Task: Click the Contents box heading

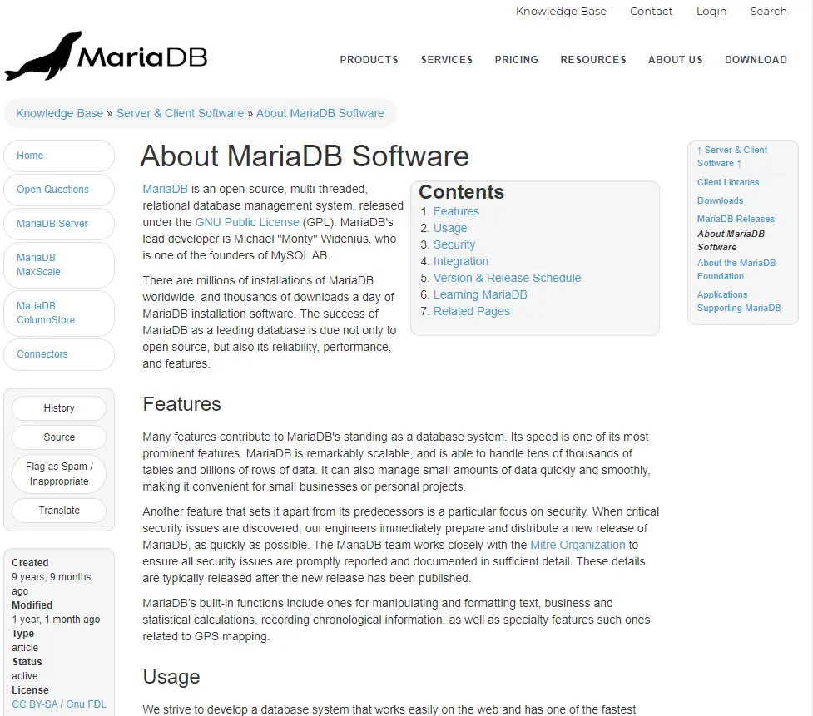Action: tap(461, 192)
